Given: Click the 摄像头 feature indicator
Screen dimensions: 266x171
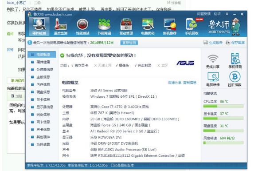Looking at the screenshot, I should 122,65.
